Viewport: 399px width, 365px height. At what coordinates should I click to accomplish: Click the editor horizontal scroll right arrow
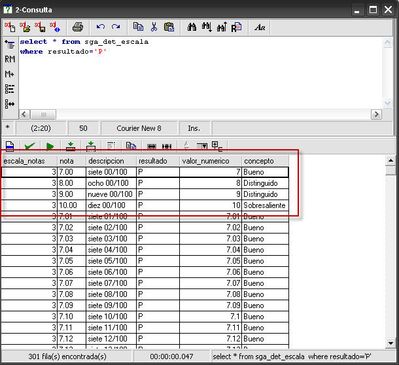point(376,114)
